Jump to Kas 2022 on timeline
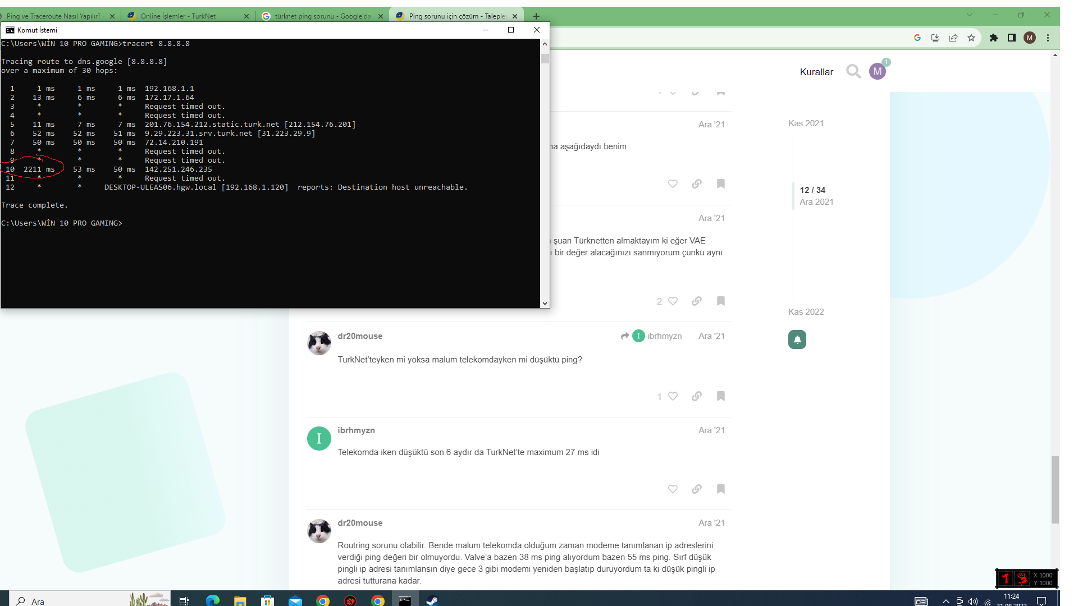The image size is (1078, 606). [806, 312]
